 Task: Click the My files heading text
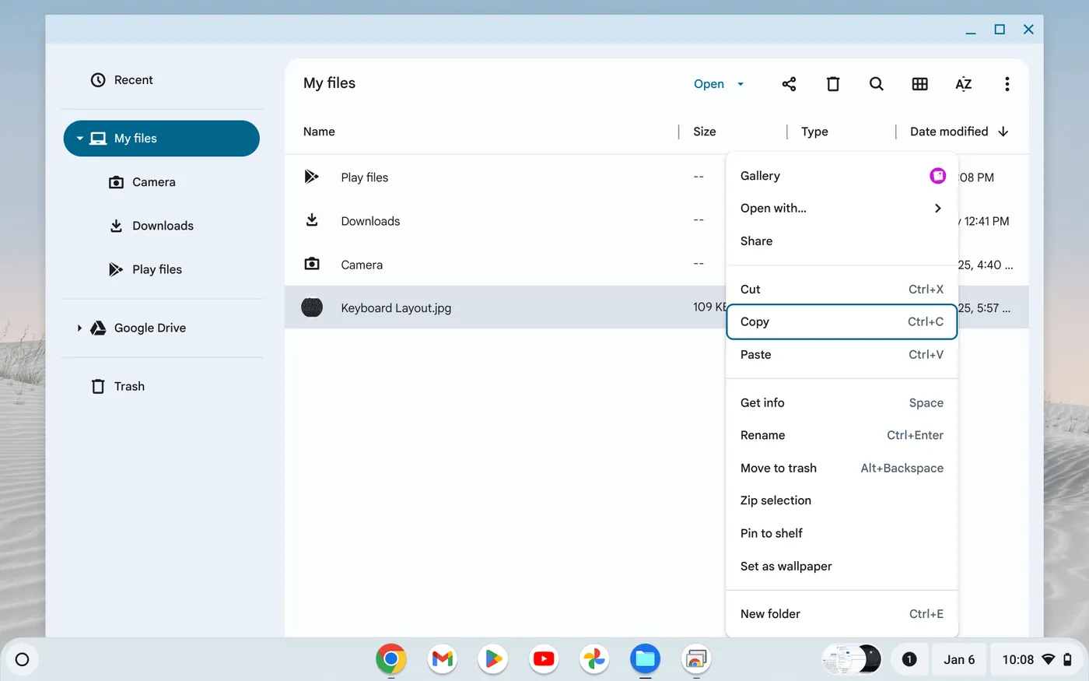coord(330,83)
